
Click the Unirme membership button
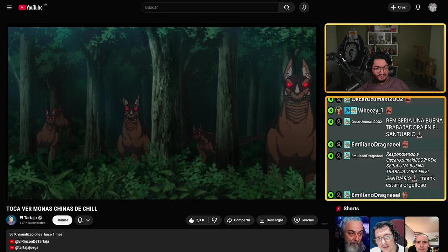(62, 220)
